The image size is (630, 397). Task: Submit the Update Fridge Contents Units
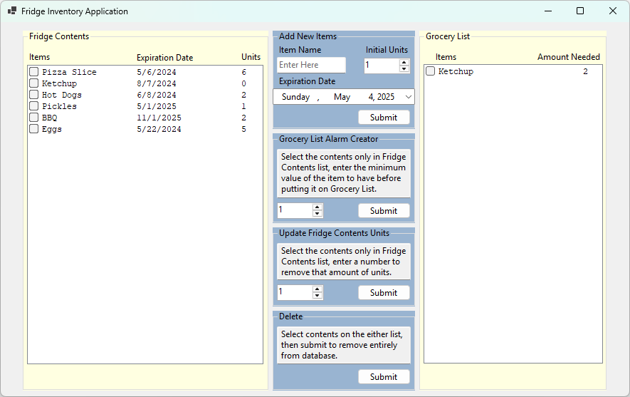(x=384, y=293)
